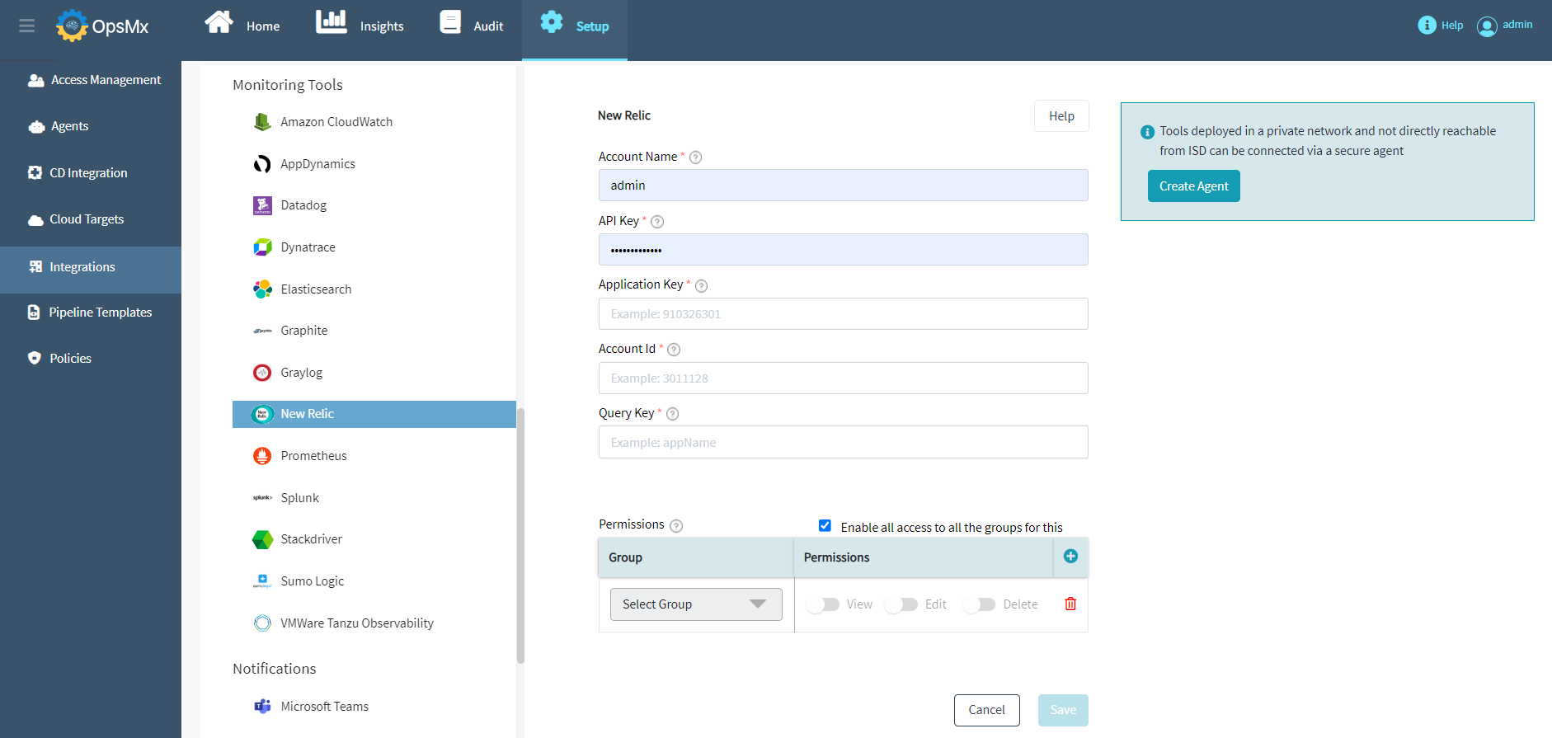Viewport: 1552px width, 738px height.
Task: Toggle the Edit permission switch
Action: click(x=901, y=604)
